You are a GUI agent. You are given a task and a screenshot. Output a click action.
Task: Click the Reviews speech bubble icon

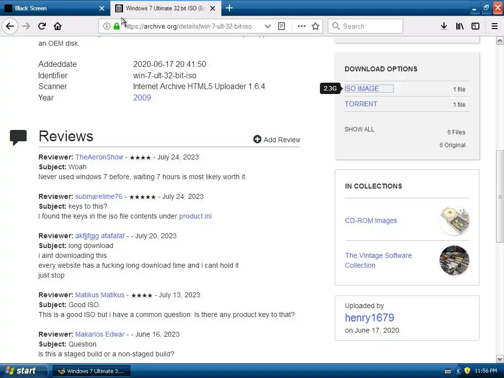tap(18, 138)
